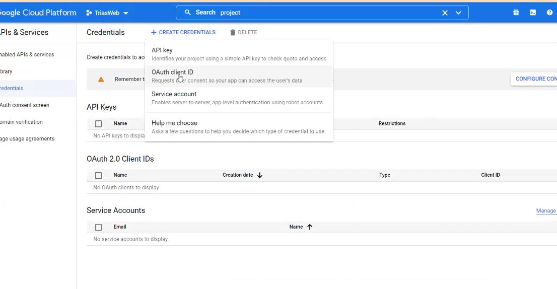Image resolution: width=557 pixels, height=289 pixels.
Task: Click the help question mark icon
Action: 549,13
